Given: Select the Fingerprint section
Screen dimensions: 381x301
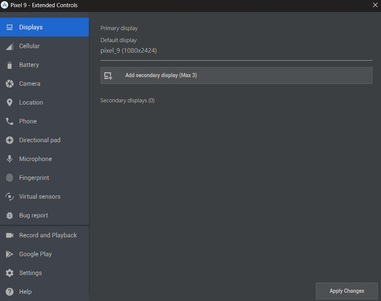Looking at the screenshot, I should click(44, 178).
